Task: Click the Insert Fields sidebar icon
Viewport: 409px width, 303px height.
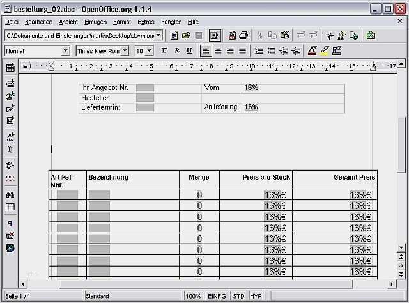Action: pos(10,83)
